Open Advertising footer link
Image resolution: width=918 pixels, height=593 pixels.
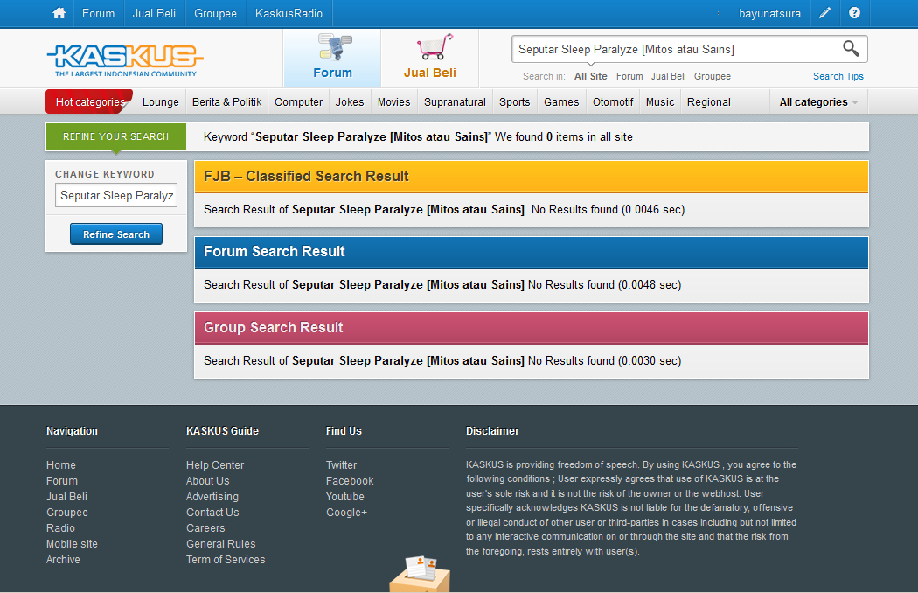pyautogui.click(x=212, y=496)
